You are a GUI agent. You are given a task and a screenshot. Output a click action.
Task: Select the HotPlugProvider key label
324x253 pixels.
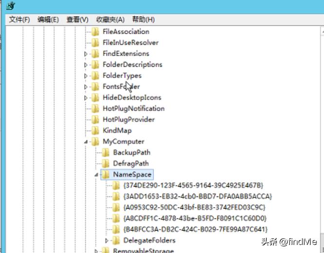click(129, 119)
